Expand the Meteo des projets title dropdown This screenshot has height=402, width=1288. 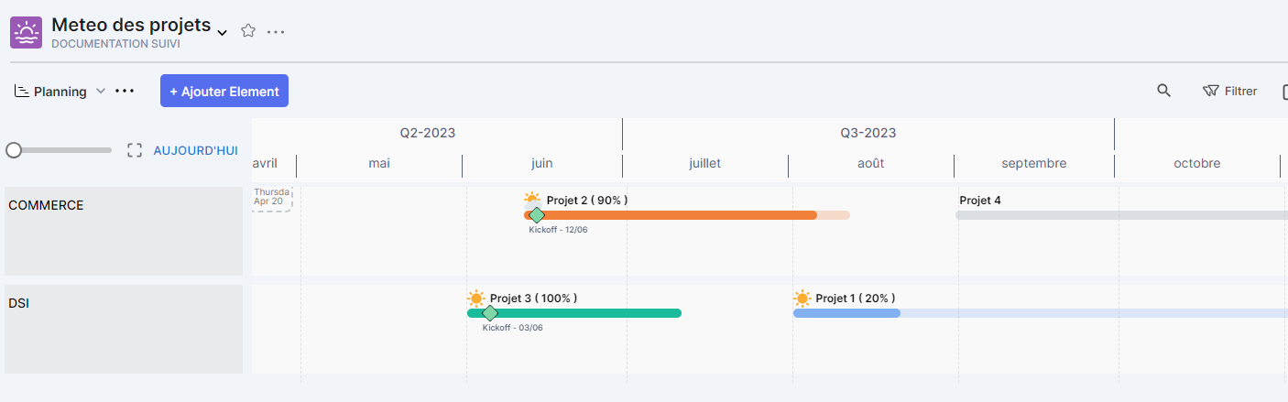[x=222, y=33]
